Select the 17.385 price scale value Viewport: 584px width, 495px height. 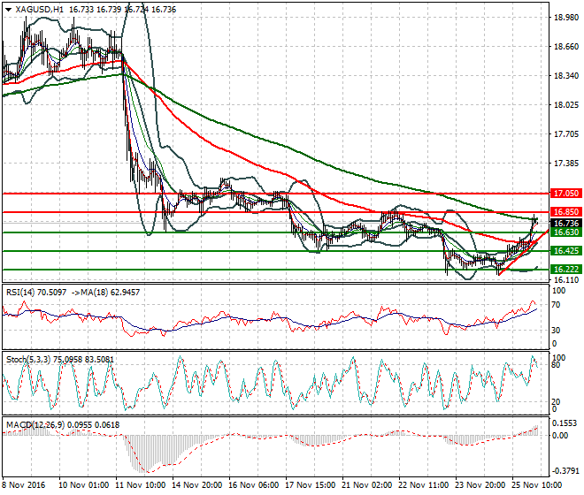coord(566,163)
